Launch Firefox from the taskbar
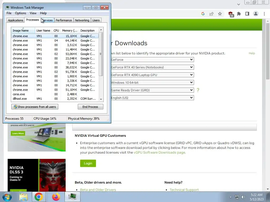 click(x=56, y=197)
